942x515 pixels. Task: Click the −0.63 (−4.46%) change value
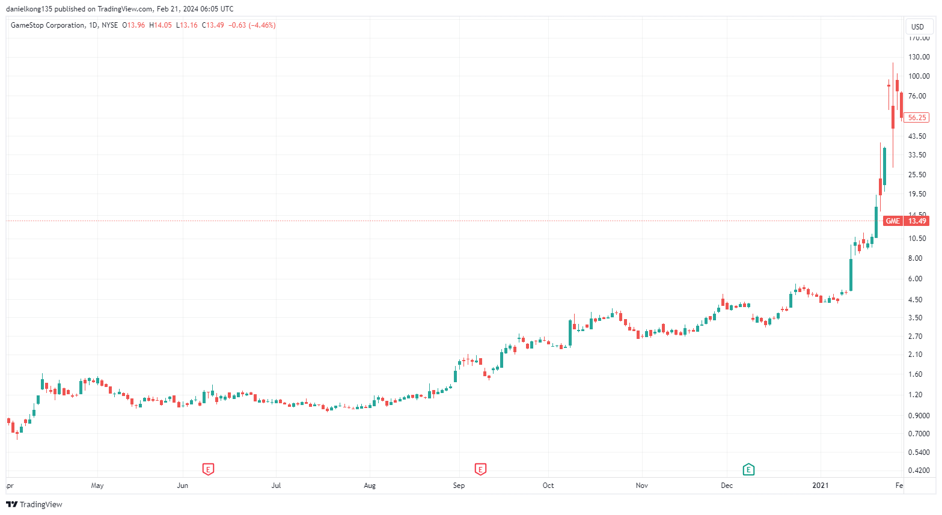pos(252,25)
